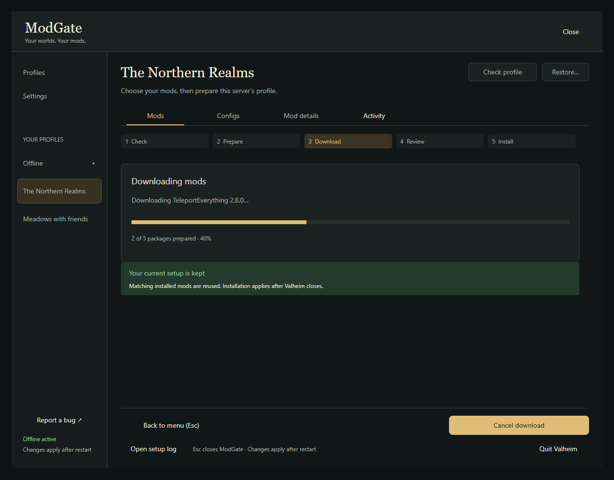614x480 pixels.
Task: Click the download progress bar
Action: (350, 222)
